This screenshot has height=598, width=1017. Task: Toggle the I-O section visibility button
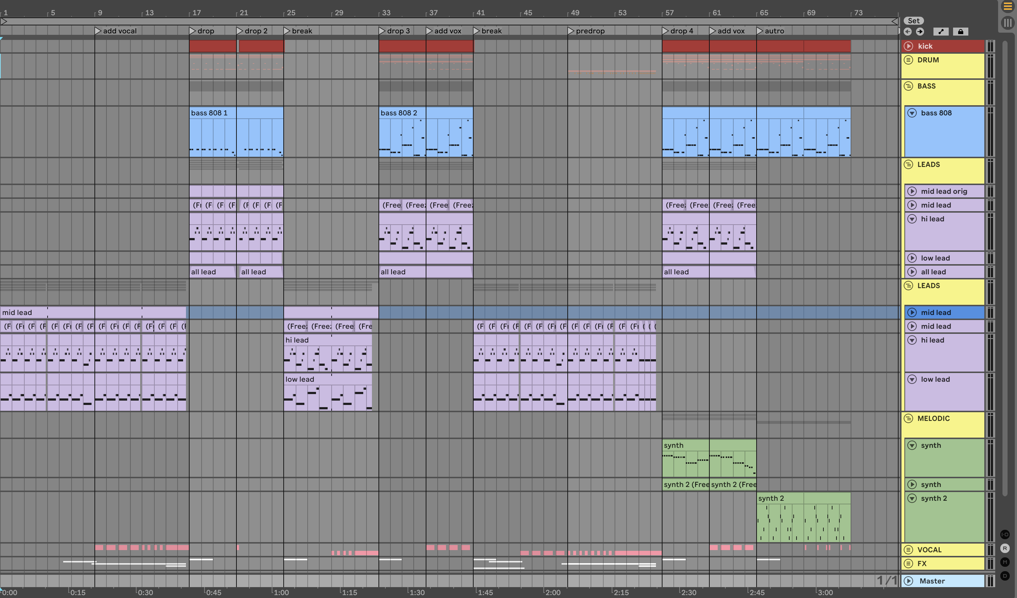(1005, 534)
